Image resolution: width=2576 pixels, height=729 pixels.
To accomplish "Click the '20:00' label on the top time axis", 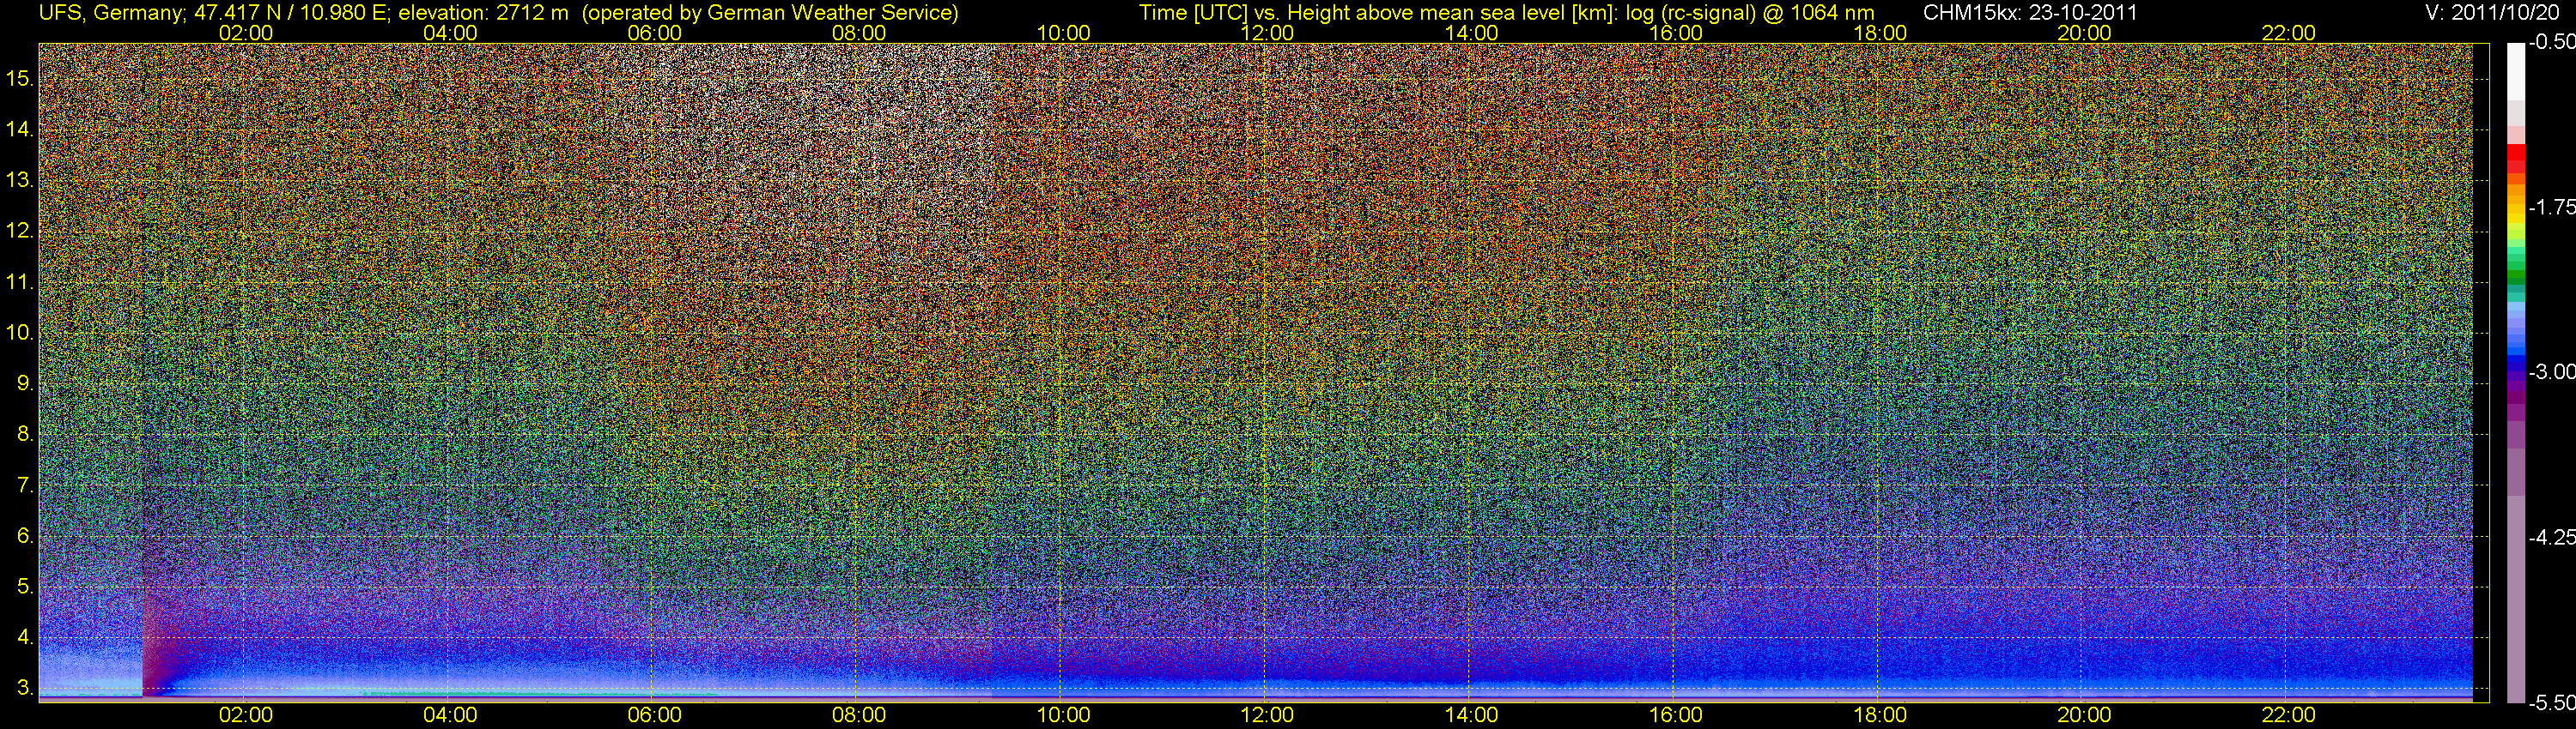I will 2084,33.
